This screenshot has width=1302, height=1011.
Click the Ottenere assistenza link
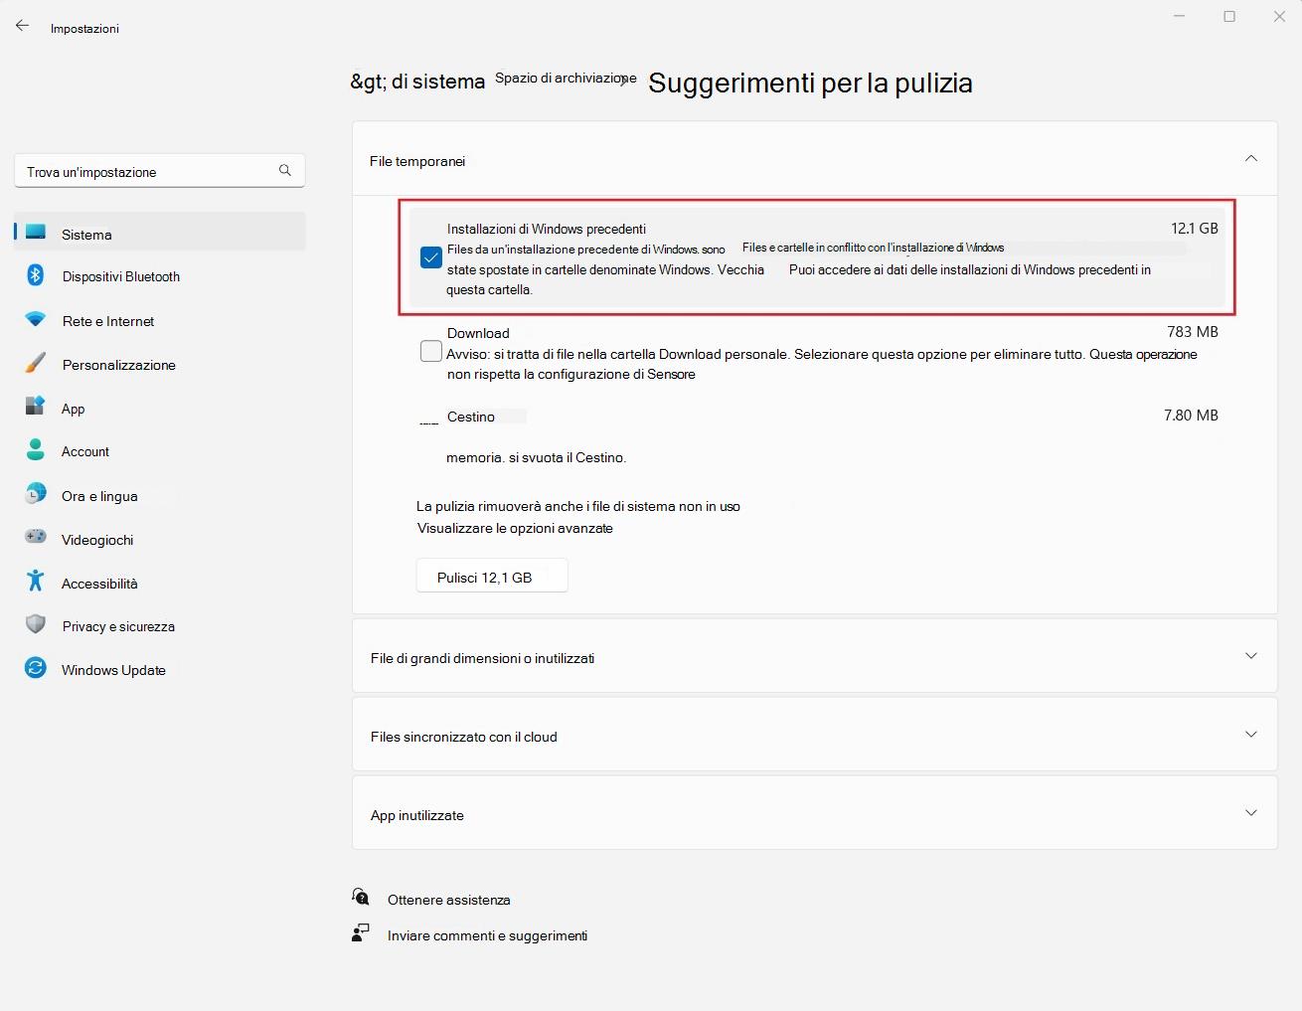(x=449, y=900)
